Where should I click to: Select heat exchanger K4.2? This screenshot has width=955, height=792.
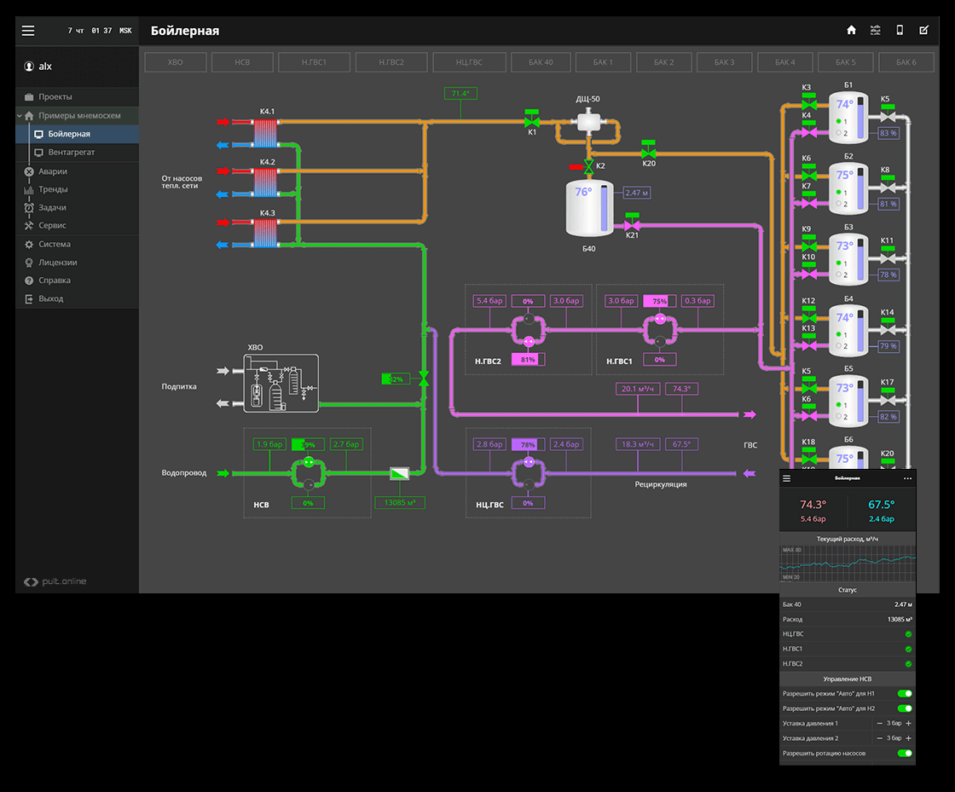(x=265, y=182)
